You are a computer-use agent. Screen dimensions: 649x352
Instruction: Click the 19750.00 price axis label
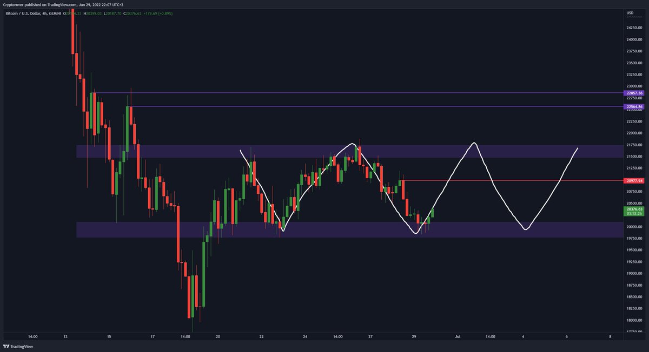(x=634, y=238)
